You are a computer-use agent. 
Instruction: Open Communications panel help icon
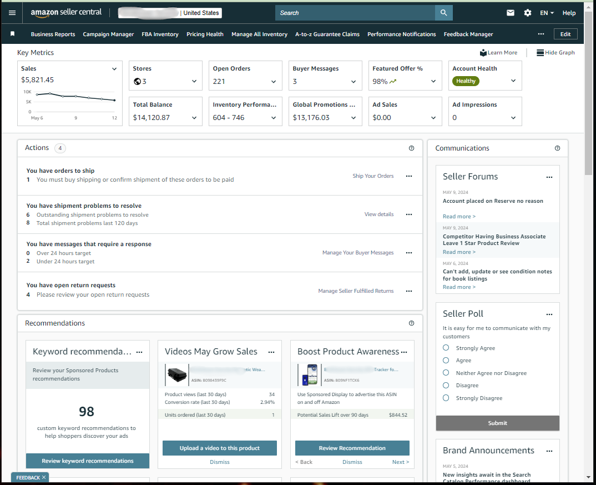557,148
